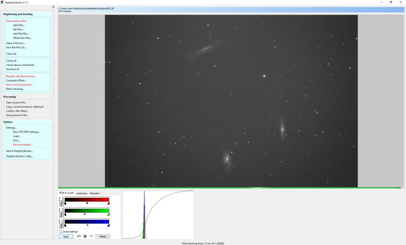Click the undo last settings arrow icon

79,236
